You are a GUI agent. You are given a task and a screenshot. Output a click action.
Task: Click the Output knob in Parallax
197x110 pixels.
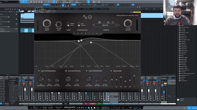[x=128, y=23]
